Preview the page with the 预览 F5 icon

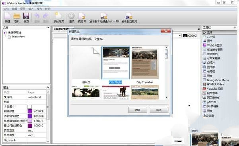pyautogui.click(x=82, y=16)
